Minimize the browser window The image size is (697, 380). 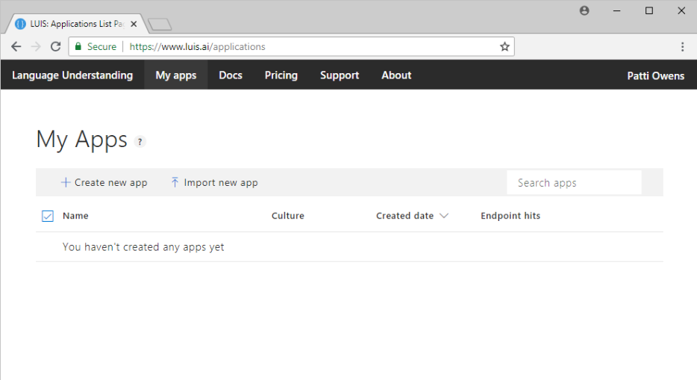tap(616, 10)
